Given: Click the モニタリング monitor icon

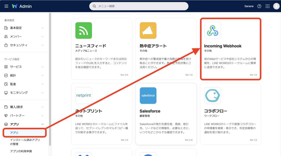Looking at the screenshot, I should point(6,93).
